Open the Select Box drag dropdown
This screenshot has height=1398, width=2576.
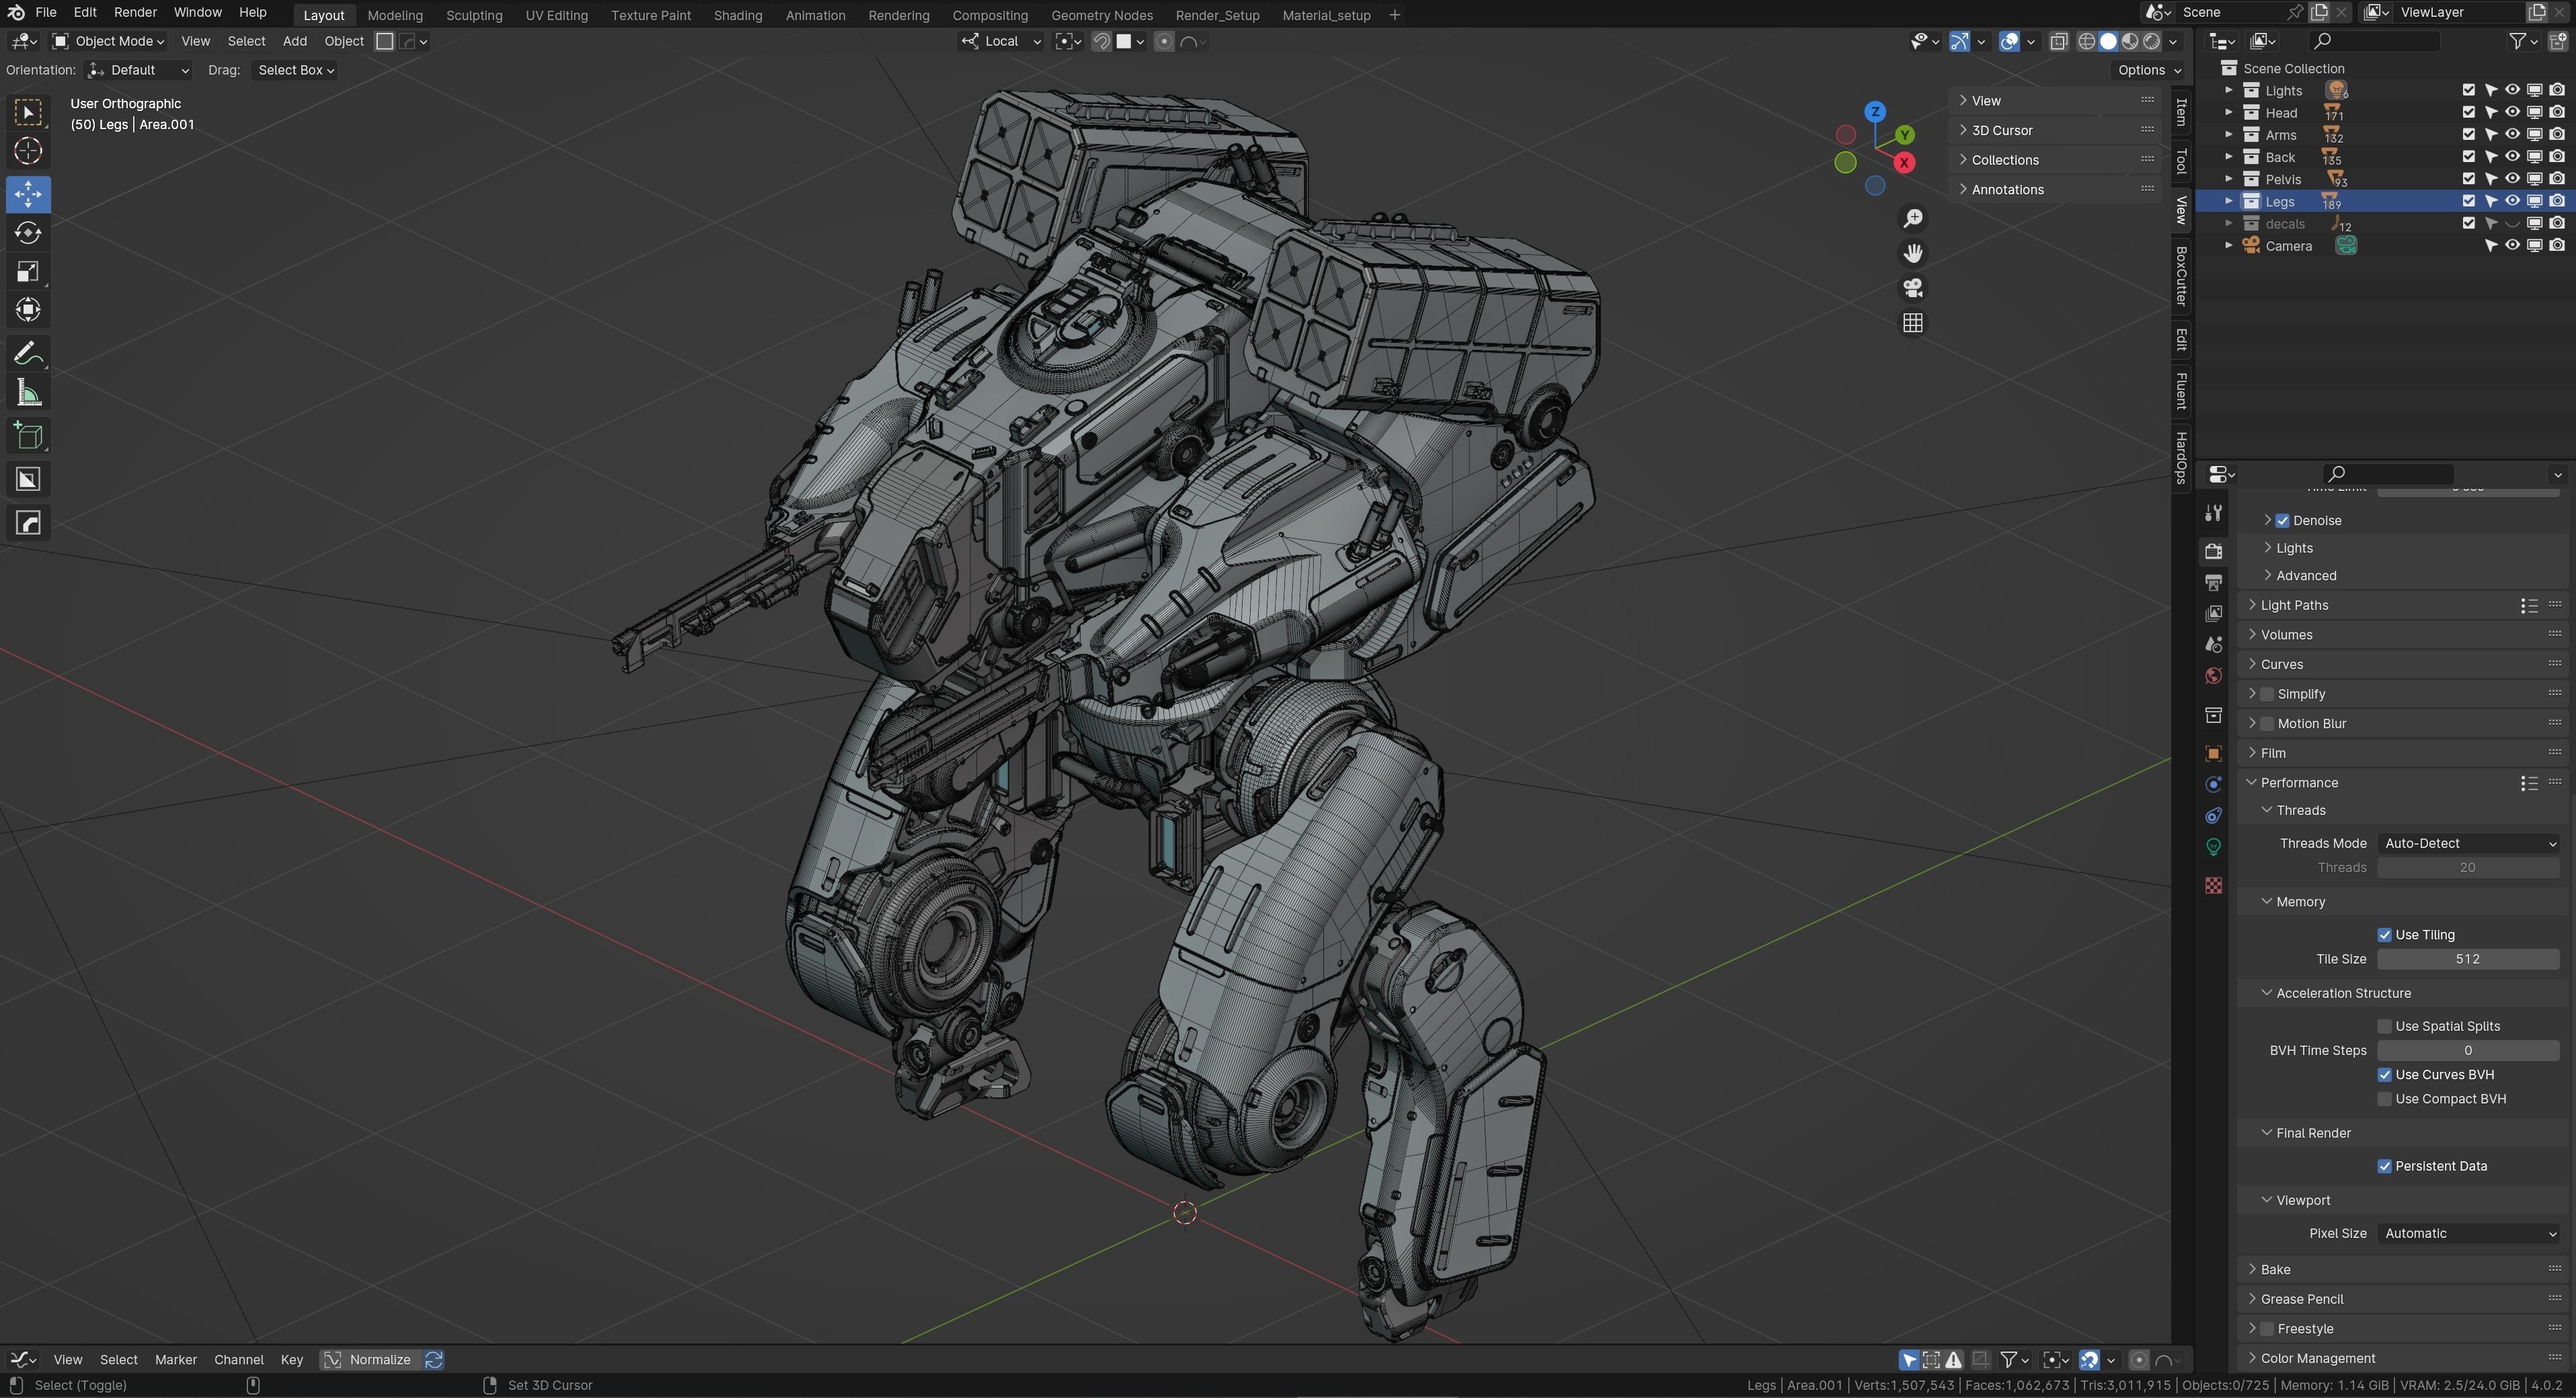[x=296, y=70]
